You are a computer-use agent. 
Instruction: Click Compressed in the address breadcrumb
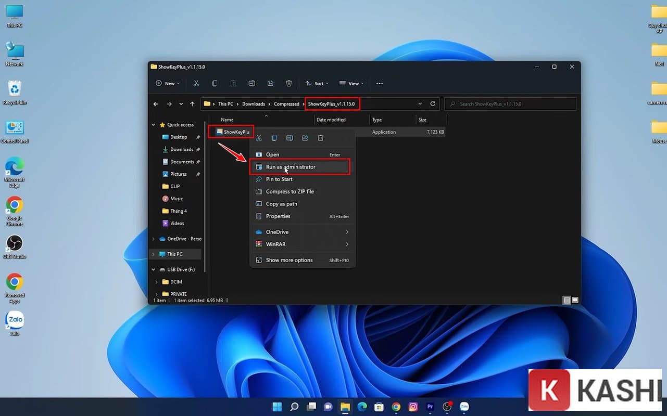[x=286, y=104]
